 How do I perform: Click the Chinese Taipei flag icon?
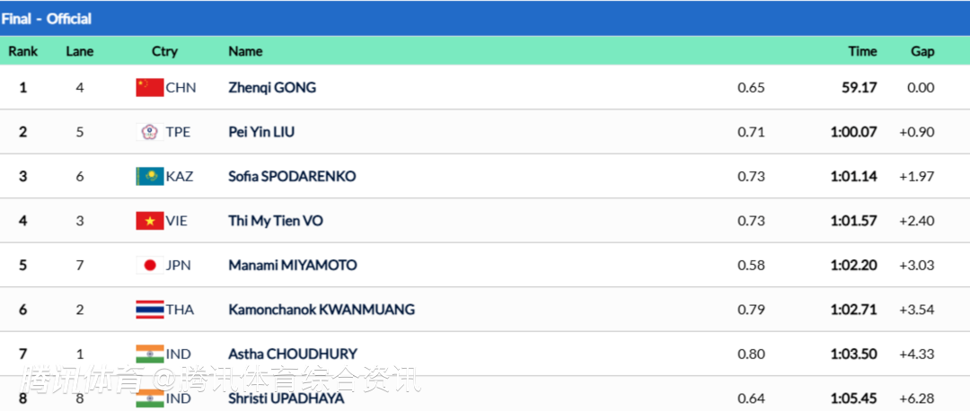(x=149, y=132)
